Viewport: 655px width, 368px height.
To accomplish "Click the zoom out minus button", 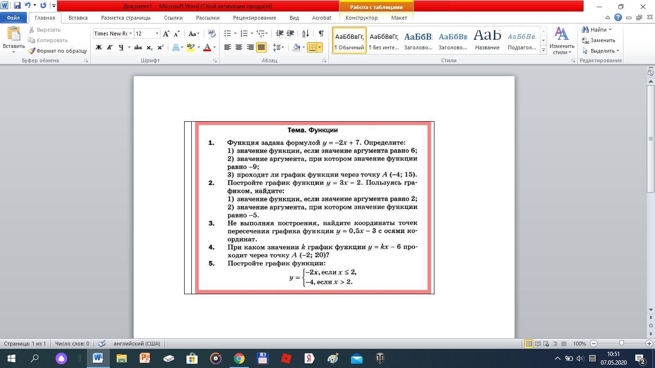I will click(x=594, y=344).
